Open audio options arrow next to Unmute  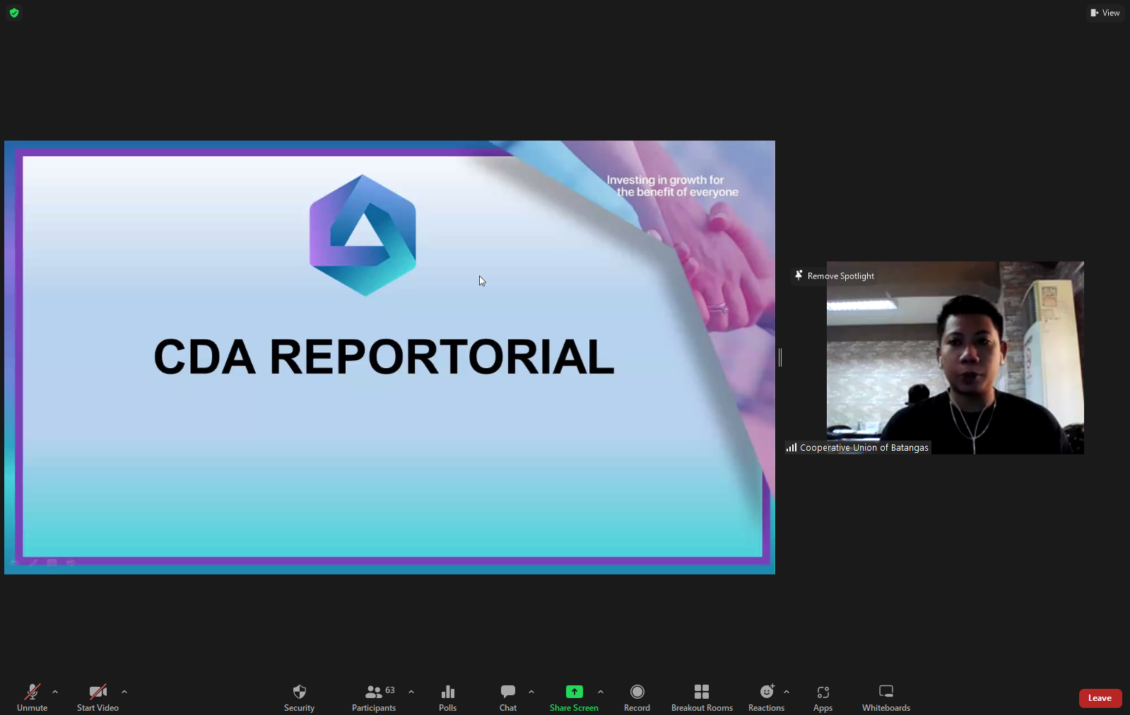pos(55,692)
